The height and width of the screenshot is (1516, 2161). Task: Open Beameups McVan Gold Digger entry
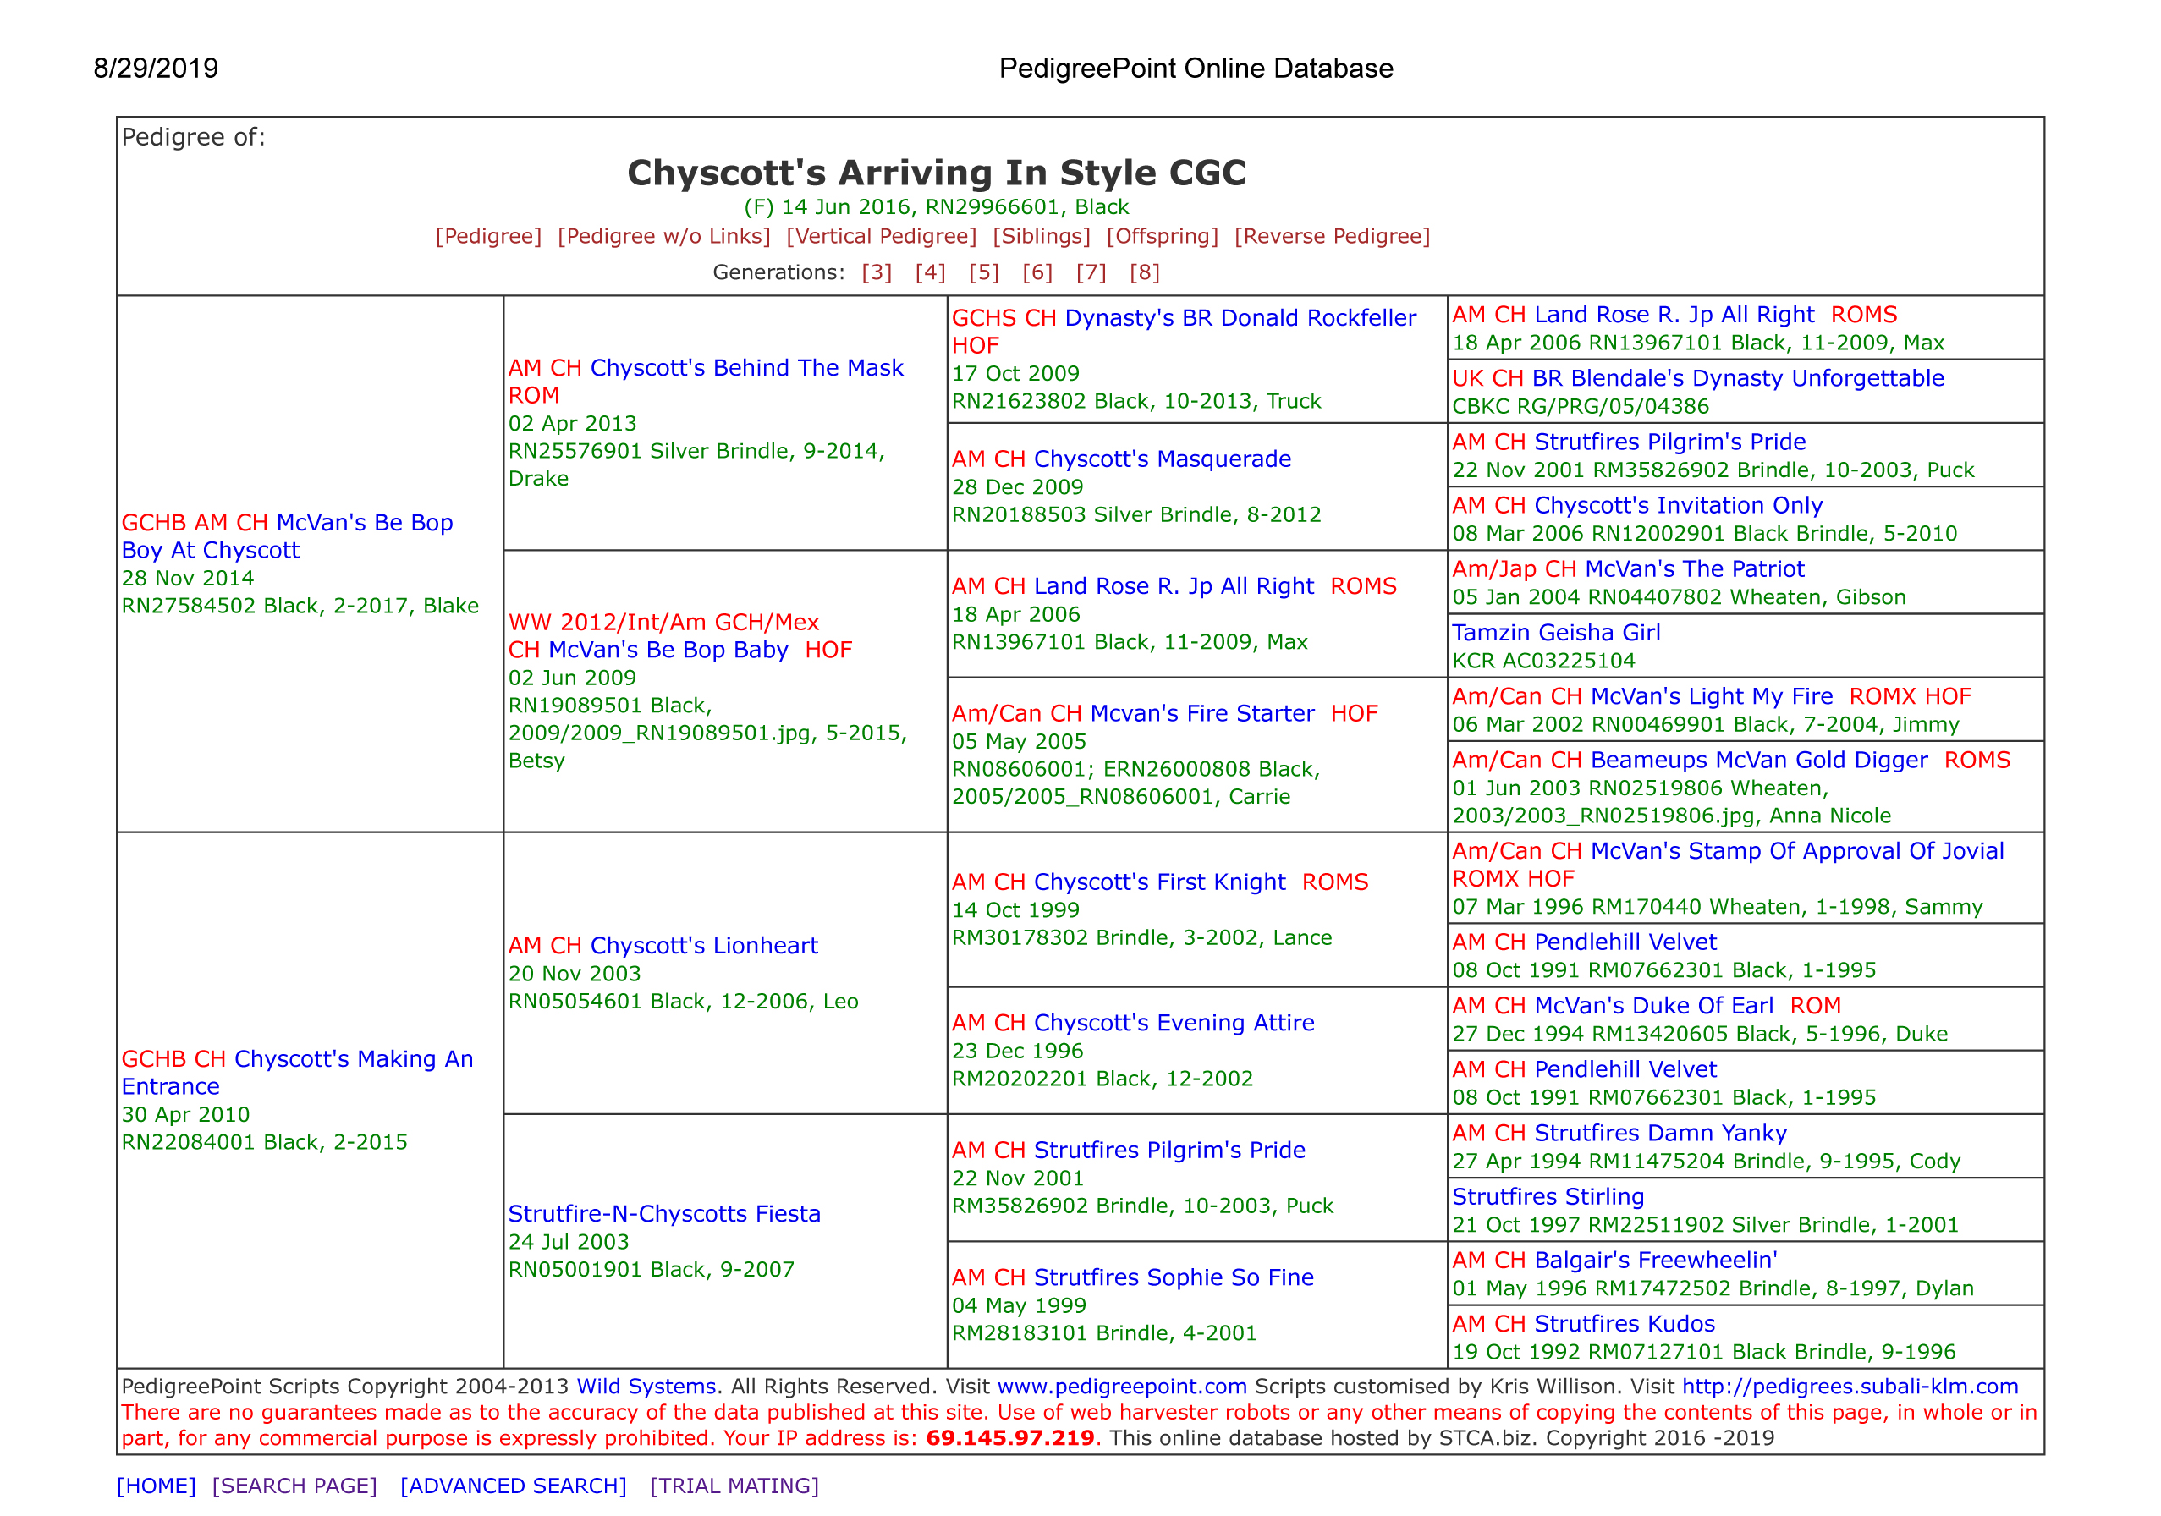coord(1759,760)
